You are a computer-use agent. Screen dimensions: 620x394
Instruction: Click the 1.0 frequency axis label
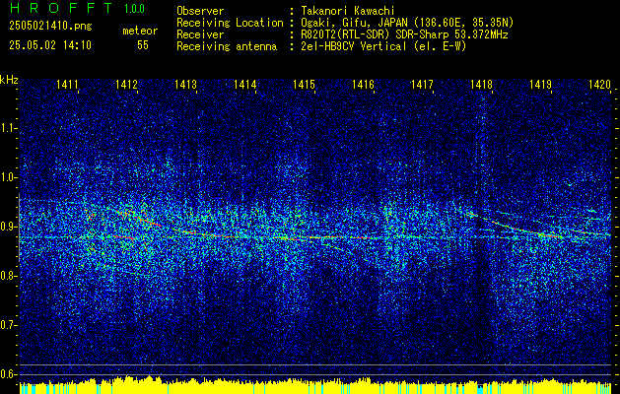(x=8, y=177)
